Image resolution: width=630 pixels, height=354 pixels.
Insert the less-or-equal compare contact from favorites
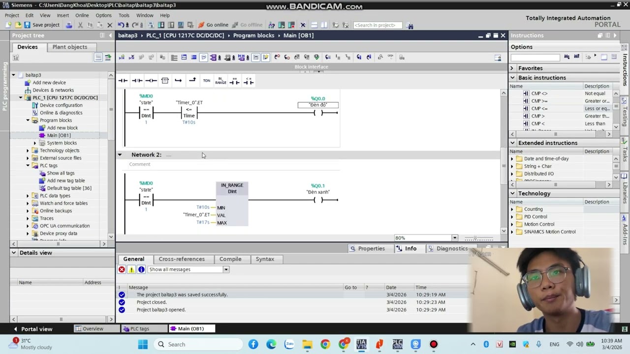(249, 81)
